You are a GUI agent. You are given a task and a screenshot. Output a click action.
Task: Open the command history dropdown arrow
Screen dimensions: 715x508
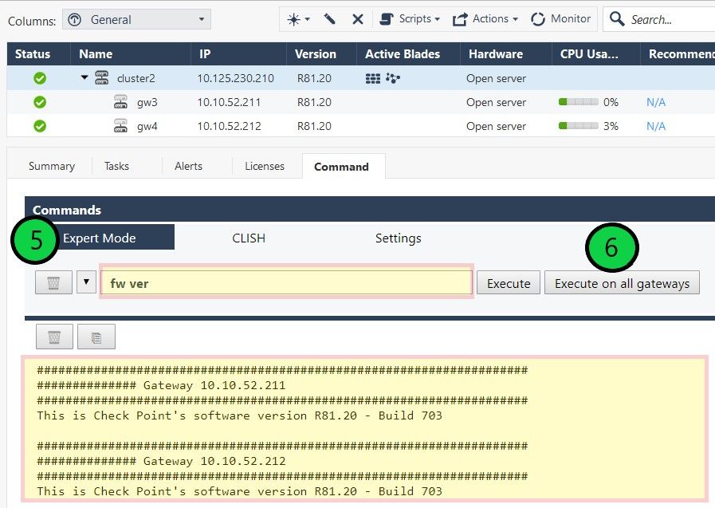point(86,282)
